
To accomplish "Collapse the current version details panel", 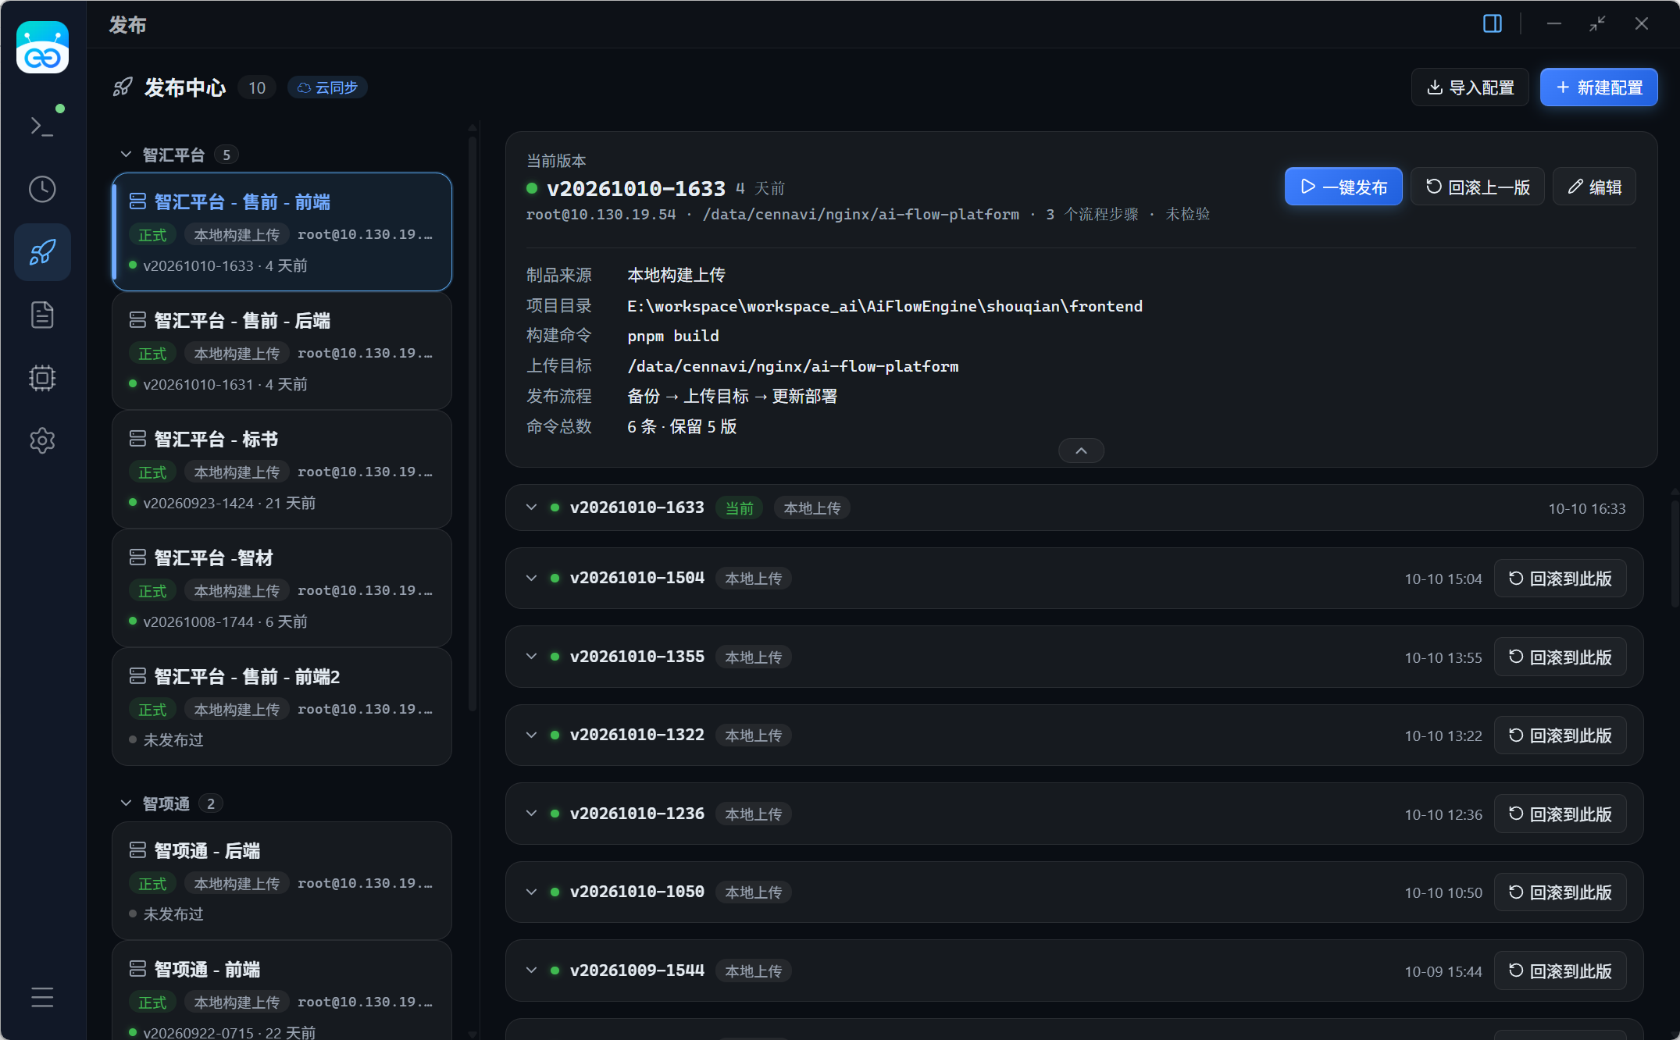I will click(1081, 451).
